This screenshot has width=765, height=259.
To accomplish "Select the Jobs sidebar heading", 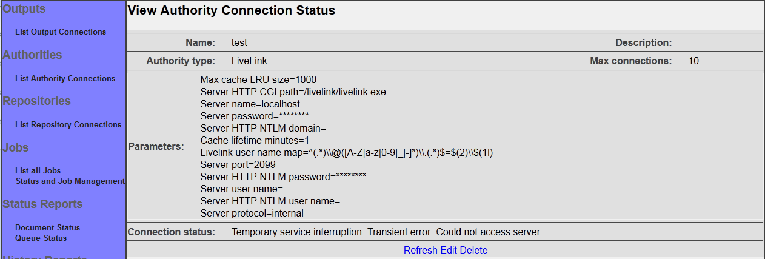I will tap(16, 148).
